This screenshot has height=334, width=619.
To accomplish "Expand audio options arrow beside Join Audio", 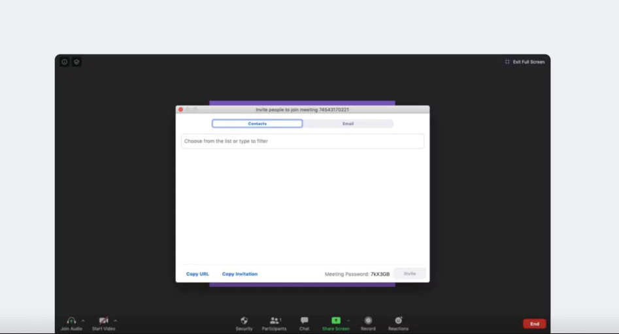I will coord(83,320).
